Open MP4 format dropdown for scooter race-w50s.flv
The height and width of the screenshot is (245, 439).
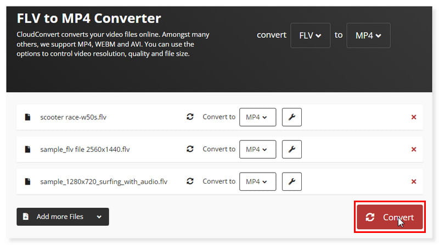coord(257,117)
